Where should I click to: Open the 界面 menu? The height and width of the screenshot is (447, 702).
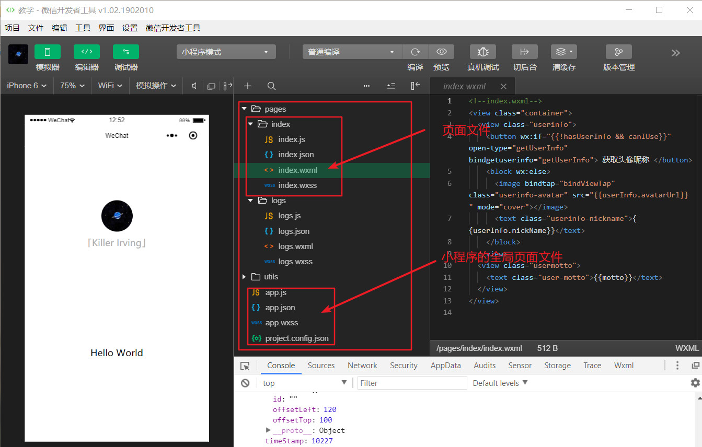[107, 28]
